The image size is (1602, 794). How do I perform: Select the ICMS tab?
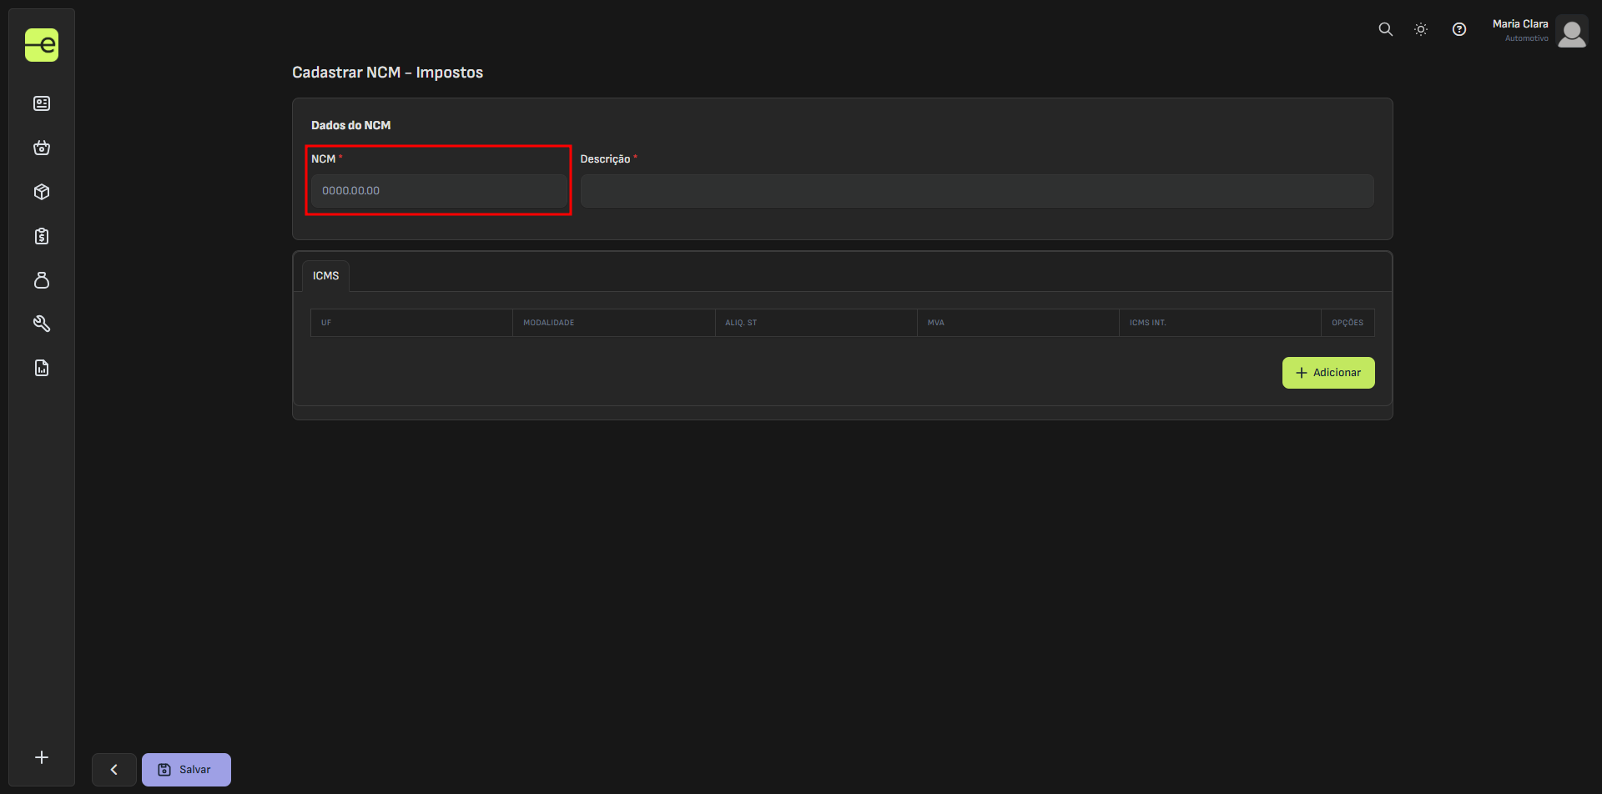[325, 276]
